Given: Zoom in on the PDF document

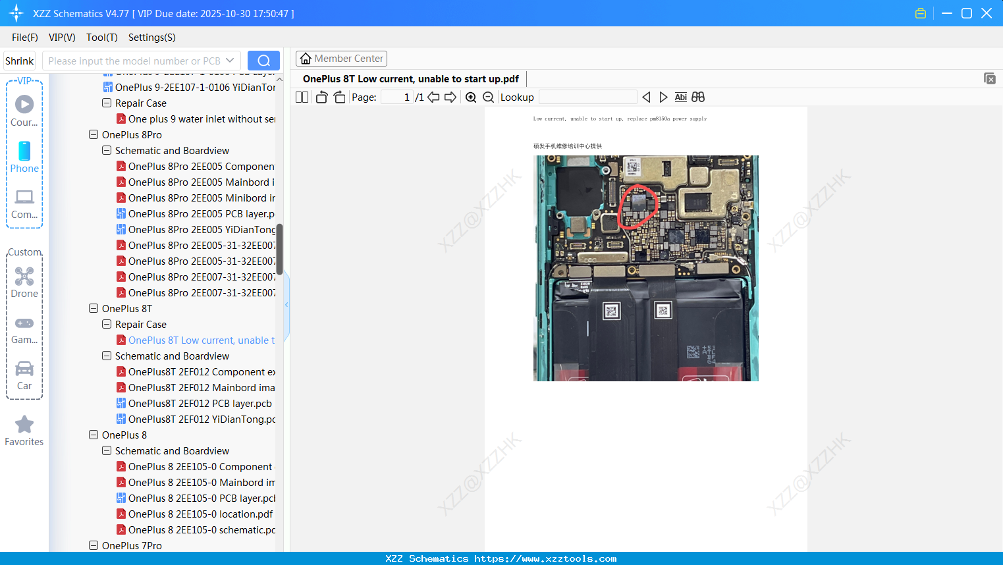Looking at the screenshot, I should coord(471,97).
